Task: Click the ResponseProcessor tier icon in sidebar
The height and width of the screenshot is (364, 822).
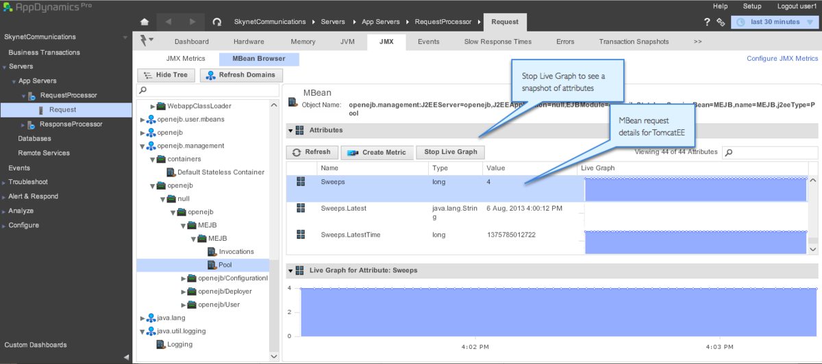Action: [32, 124]
